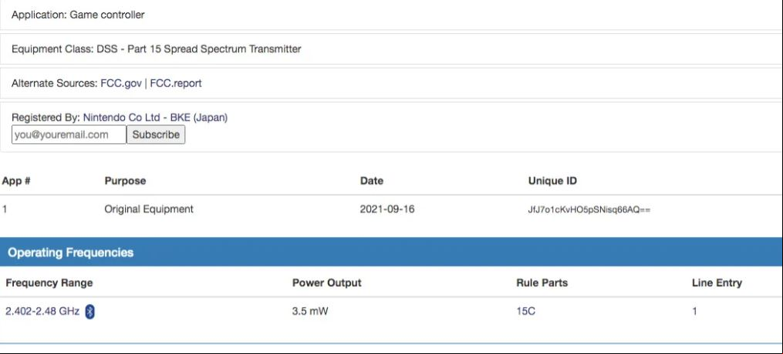Click the Rule Parts column header
Image resolution: width=783 pixels, height=354 pixels.
(542, 282)
